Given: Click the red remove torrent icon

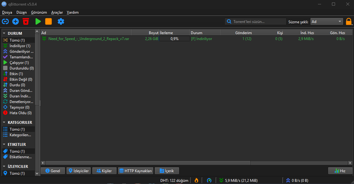Looking at the screenshot, I should click(26, 21).
